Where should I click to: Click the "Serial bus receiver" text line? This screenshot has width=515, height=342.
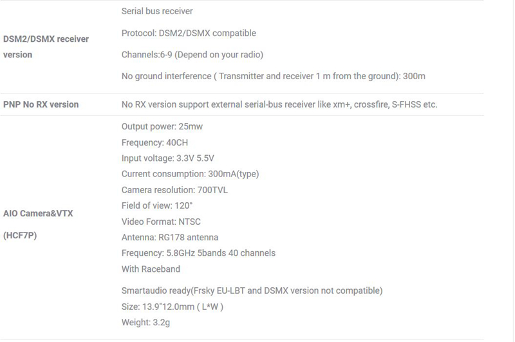[x=157, y=11]
